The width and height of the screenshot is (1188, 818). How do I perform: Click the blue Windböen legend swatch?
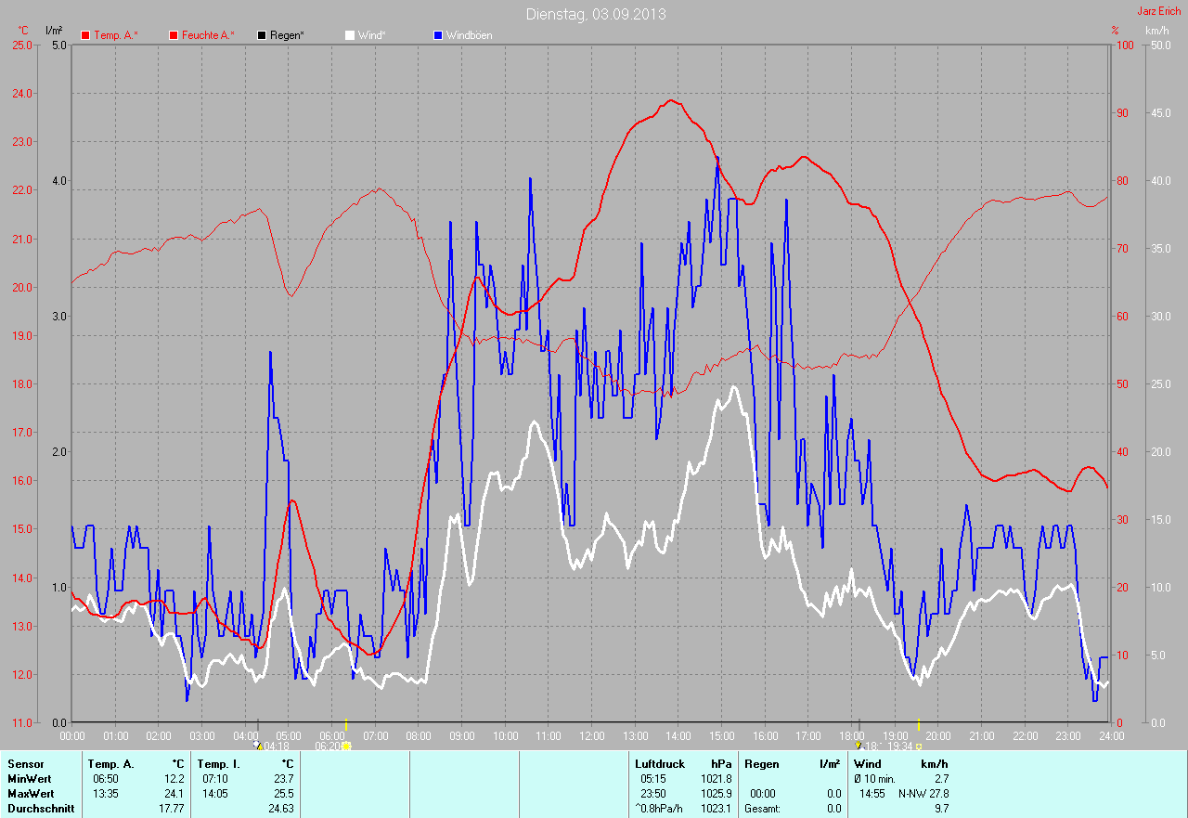(x=438, y=35)
